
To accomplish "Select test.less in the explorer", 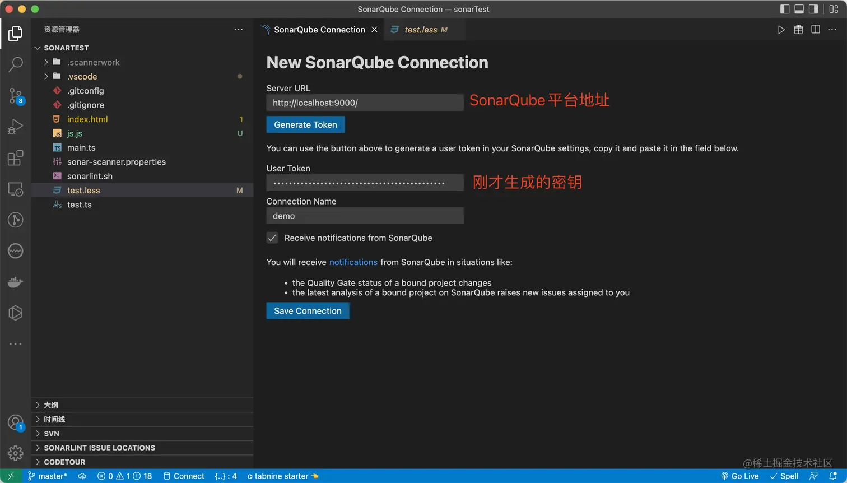I will pos(142,191).
